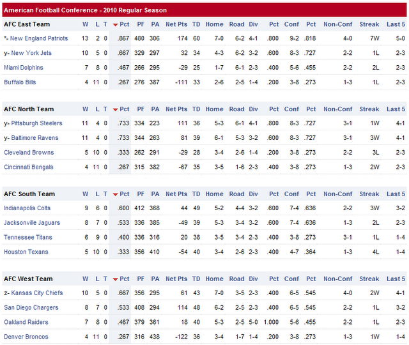The image size is (409, 345).
Task: Select the Miami Dolphins link
Action: click(x=24, y=68)
